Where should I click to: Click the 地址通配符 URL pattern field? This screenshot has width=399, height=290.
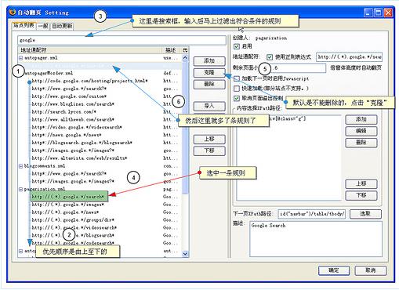coord(349,57)
